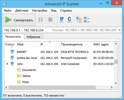Click the expand all tree icon

pos(79,20)
